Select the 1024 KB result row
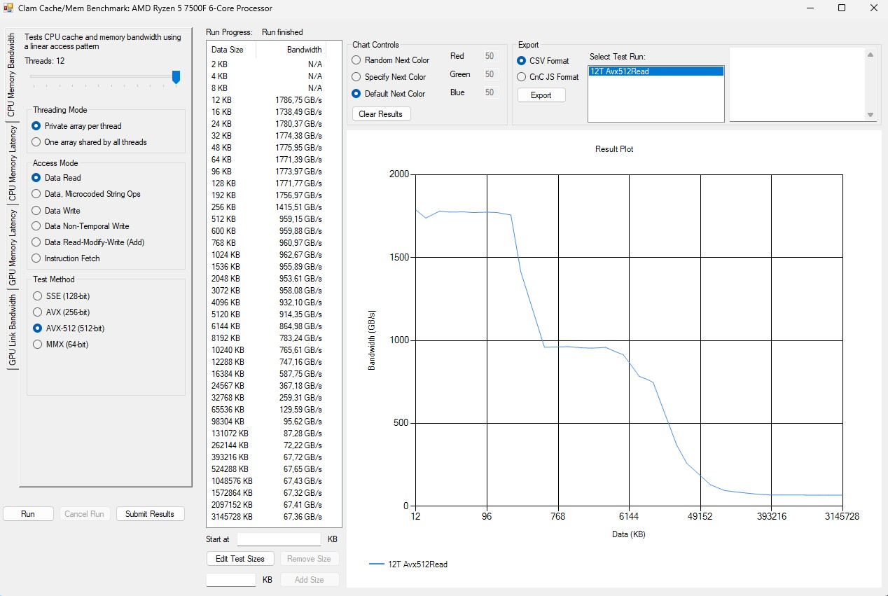 tap(267, 255)
